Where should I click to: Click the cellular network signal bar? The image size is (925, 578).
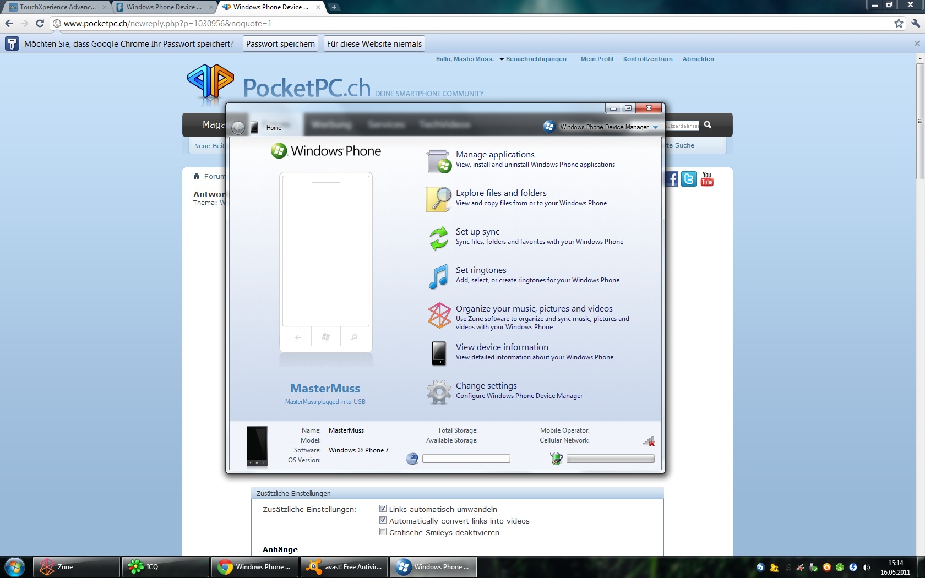pos(611,459)
